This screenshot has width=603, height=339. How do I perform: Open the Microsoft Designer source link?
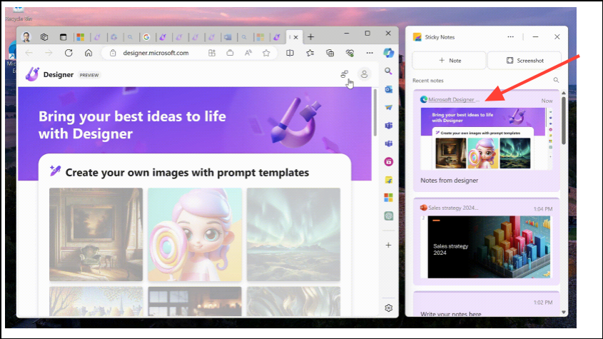coord(453,99)
